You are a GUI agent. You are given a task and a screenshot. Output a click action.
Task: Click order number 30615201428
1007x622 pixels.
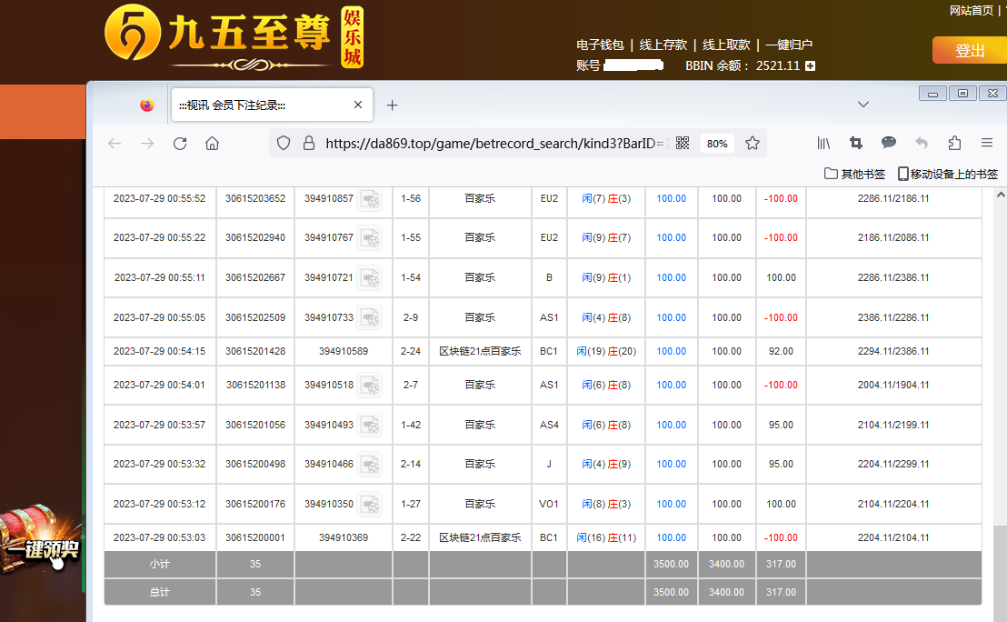click(255, 352)
